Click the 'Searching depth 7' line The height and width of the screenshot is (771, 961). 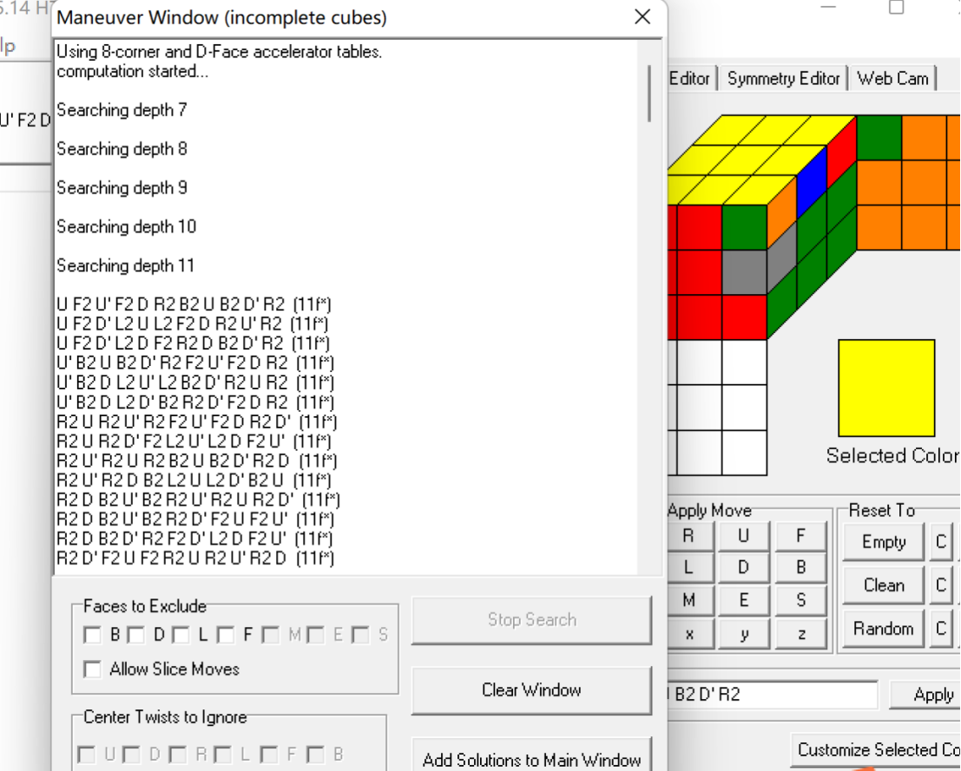coord(122,110)
